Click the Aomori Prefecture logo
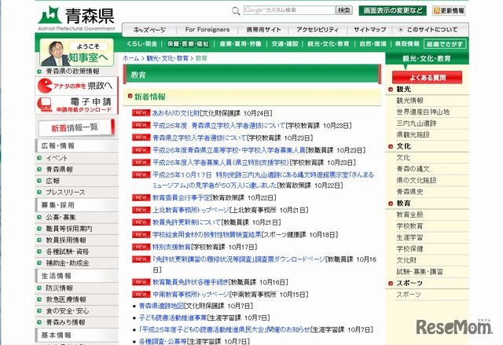The height and width of the screenshot is (345, 503). coord(76,18)
